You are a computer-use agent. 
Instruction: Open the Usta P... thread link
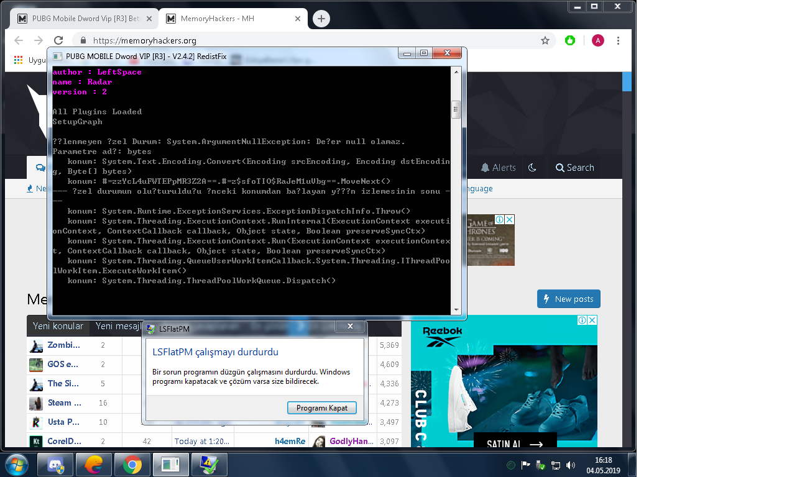(x=63, y=422)
